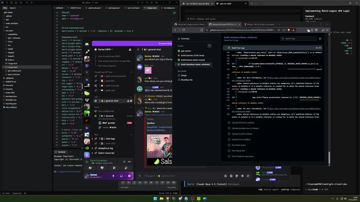The width and height of the screenshot is (360, 202).
Task: Click the plus attachment button in Discord chat
Action: tap(139, 176)
